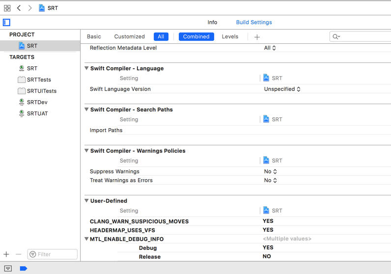The image size is (391, 274).
Task: Toggle the debug area button at bottom
Action: pyautogui.click(x=8, y=269)
